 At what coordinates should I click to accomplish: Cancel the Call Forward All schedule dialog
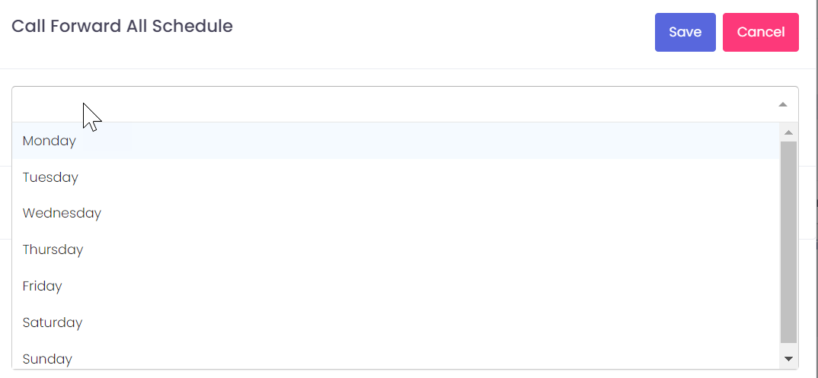coord(760,32)
